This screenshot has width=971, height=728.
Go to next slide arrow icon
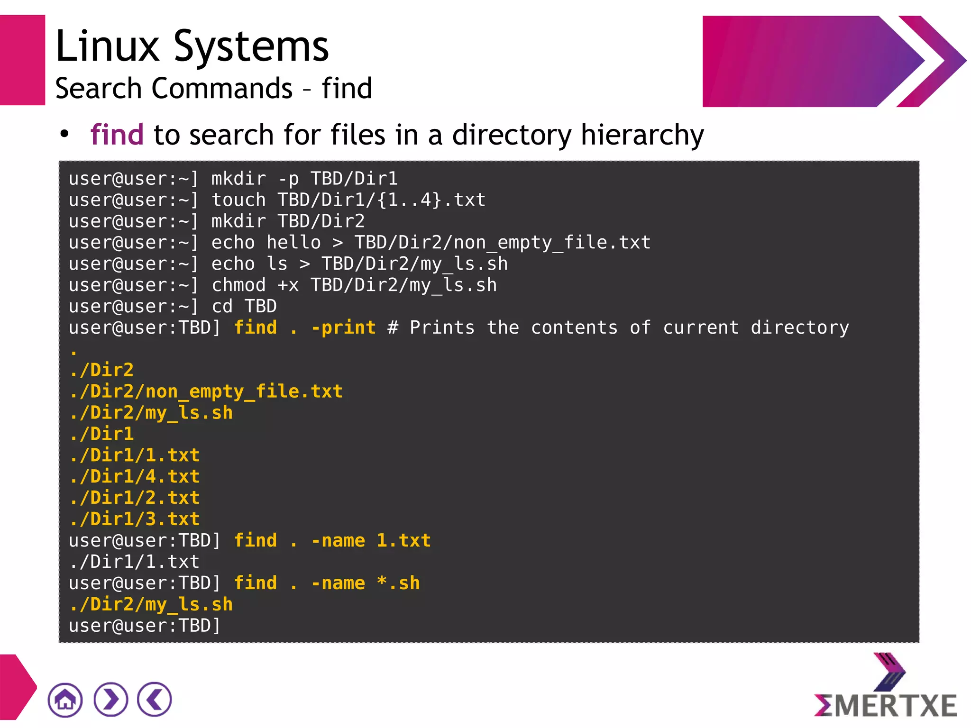110,700
